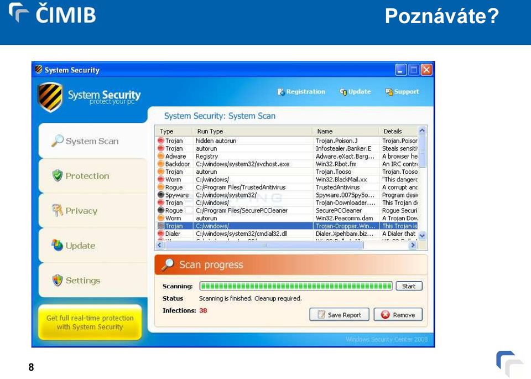Open the Privacy tab

click(93, 210)
